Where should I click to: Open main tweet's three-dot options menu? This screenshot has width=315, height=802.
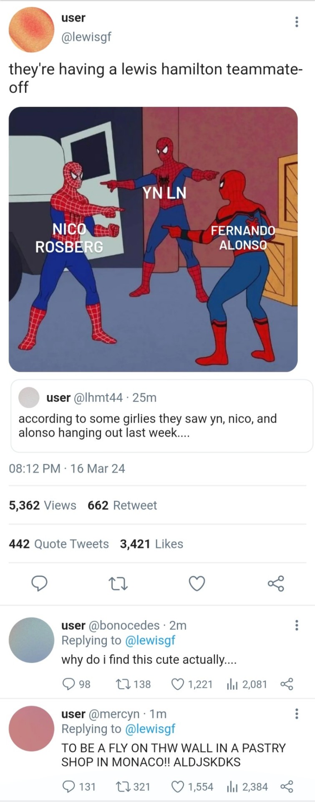click(x=296, y=22)
